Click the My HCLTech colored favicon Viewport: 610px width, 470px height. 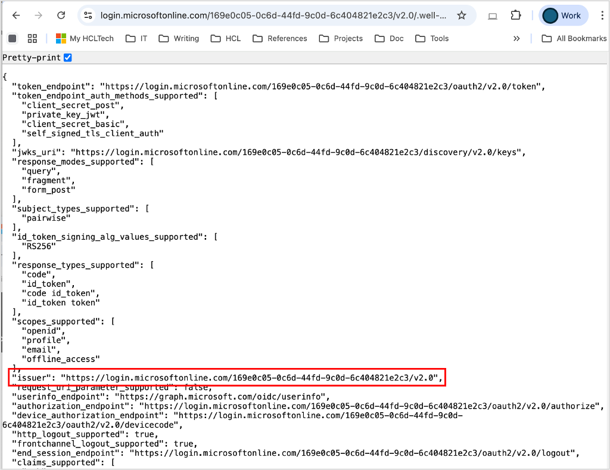(60, 38)
